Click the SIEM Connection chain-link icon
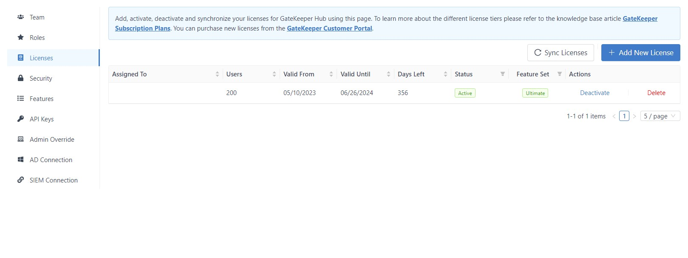The height and width of the screenshot is (258, 688). click(20, 180)
